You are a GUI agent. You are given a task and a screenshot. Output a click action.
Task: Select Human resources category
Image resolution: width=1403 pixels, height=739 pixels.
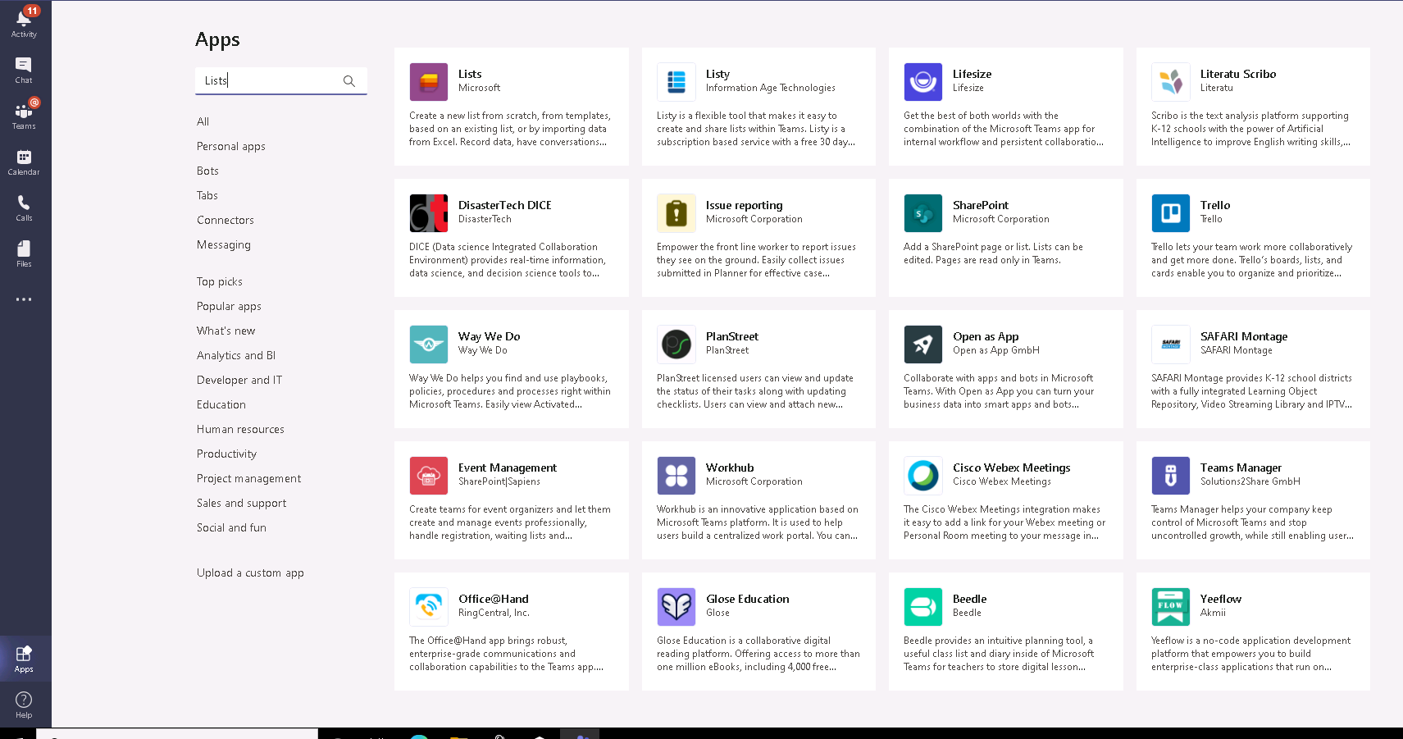pyautogui.click(x=240, y=429)
